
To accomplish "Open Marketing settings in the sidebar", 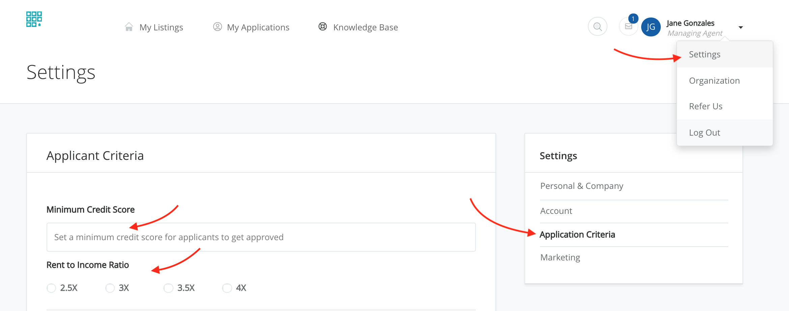I will pos(560,257).
